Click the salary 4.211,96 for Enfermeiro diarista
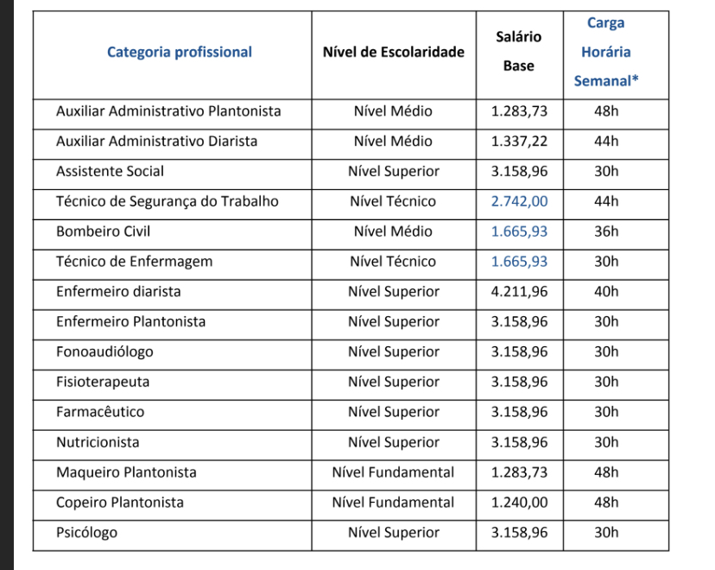 519,292
